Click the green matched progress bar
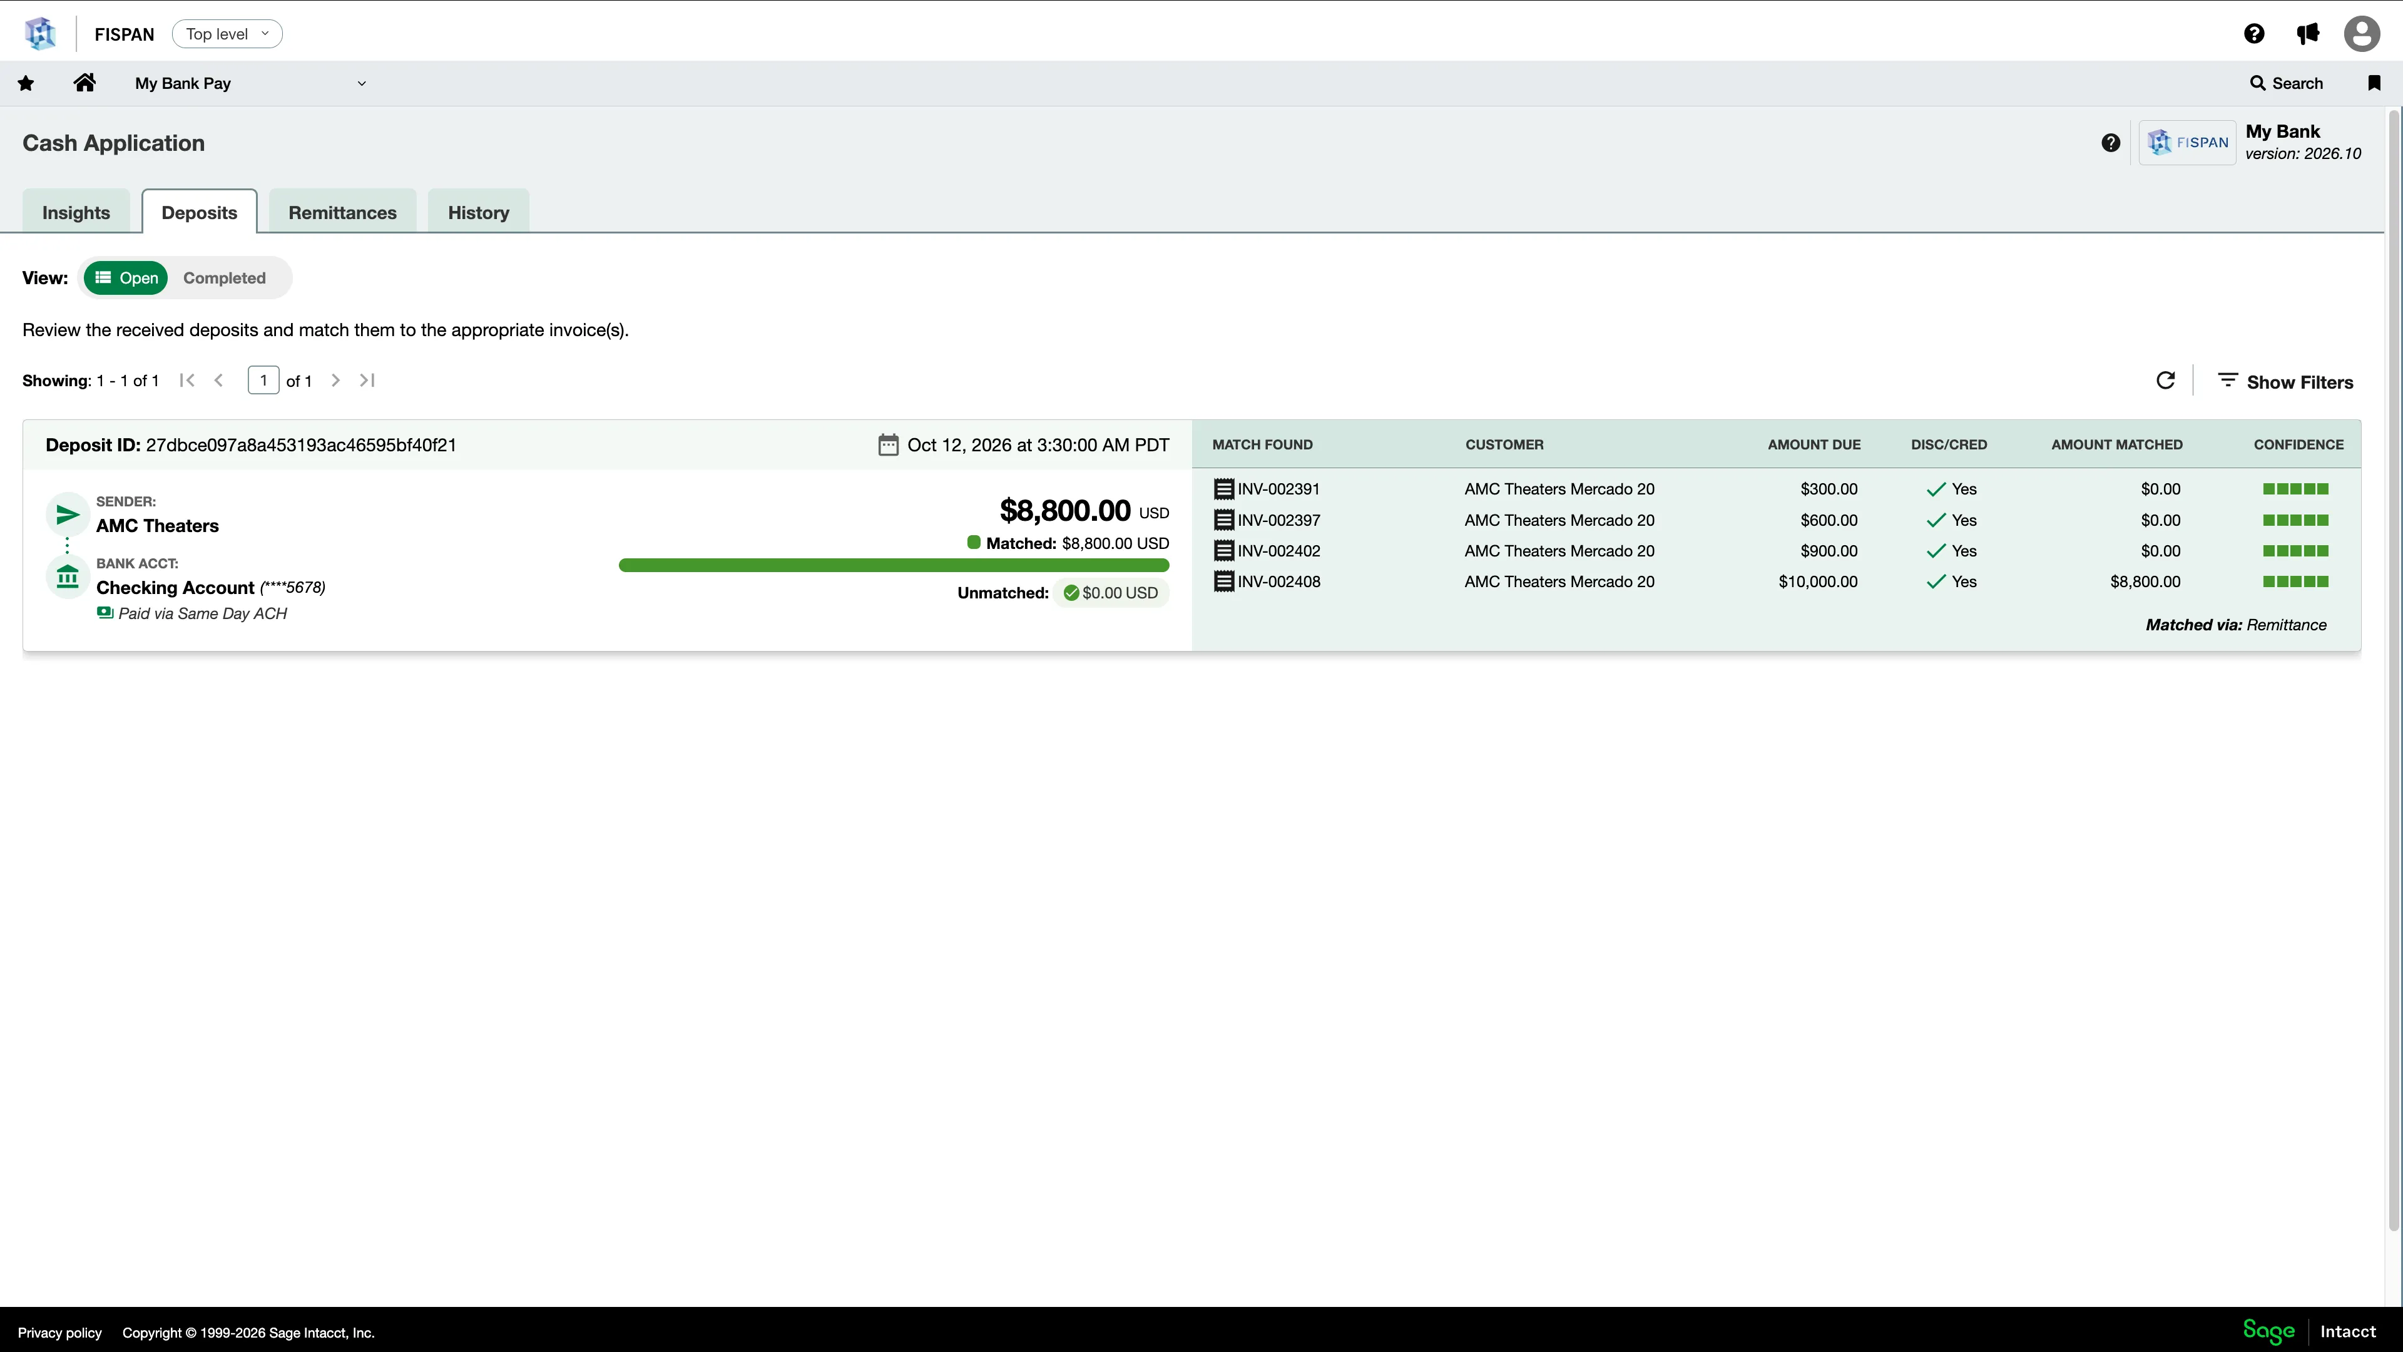The height and width of the screenshot is (1352, 2403). click(x=894, y=565)
